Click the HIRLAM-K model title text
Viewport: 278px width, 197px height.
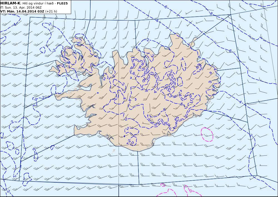10,3
